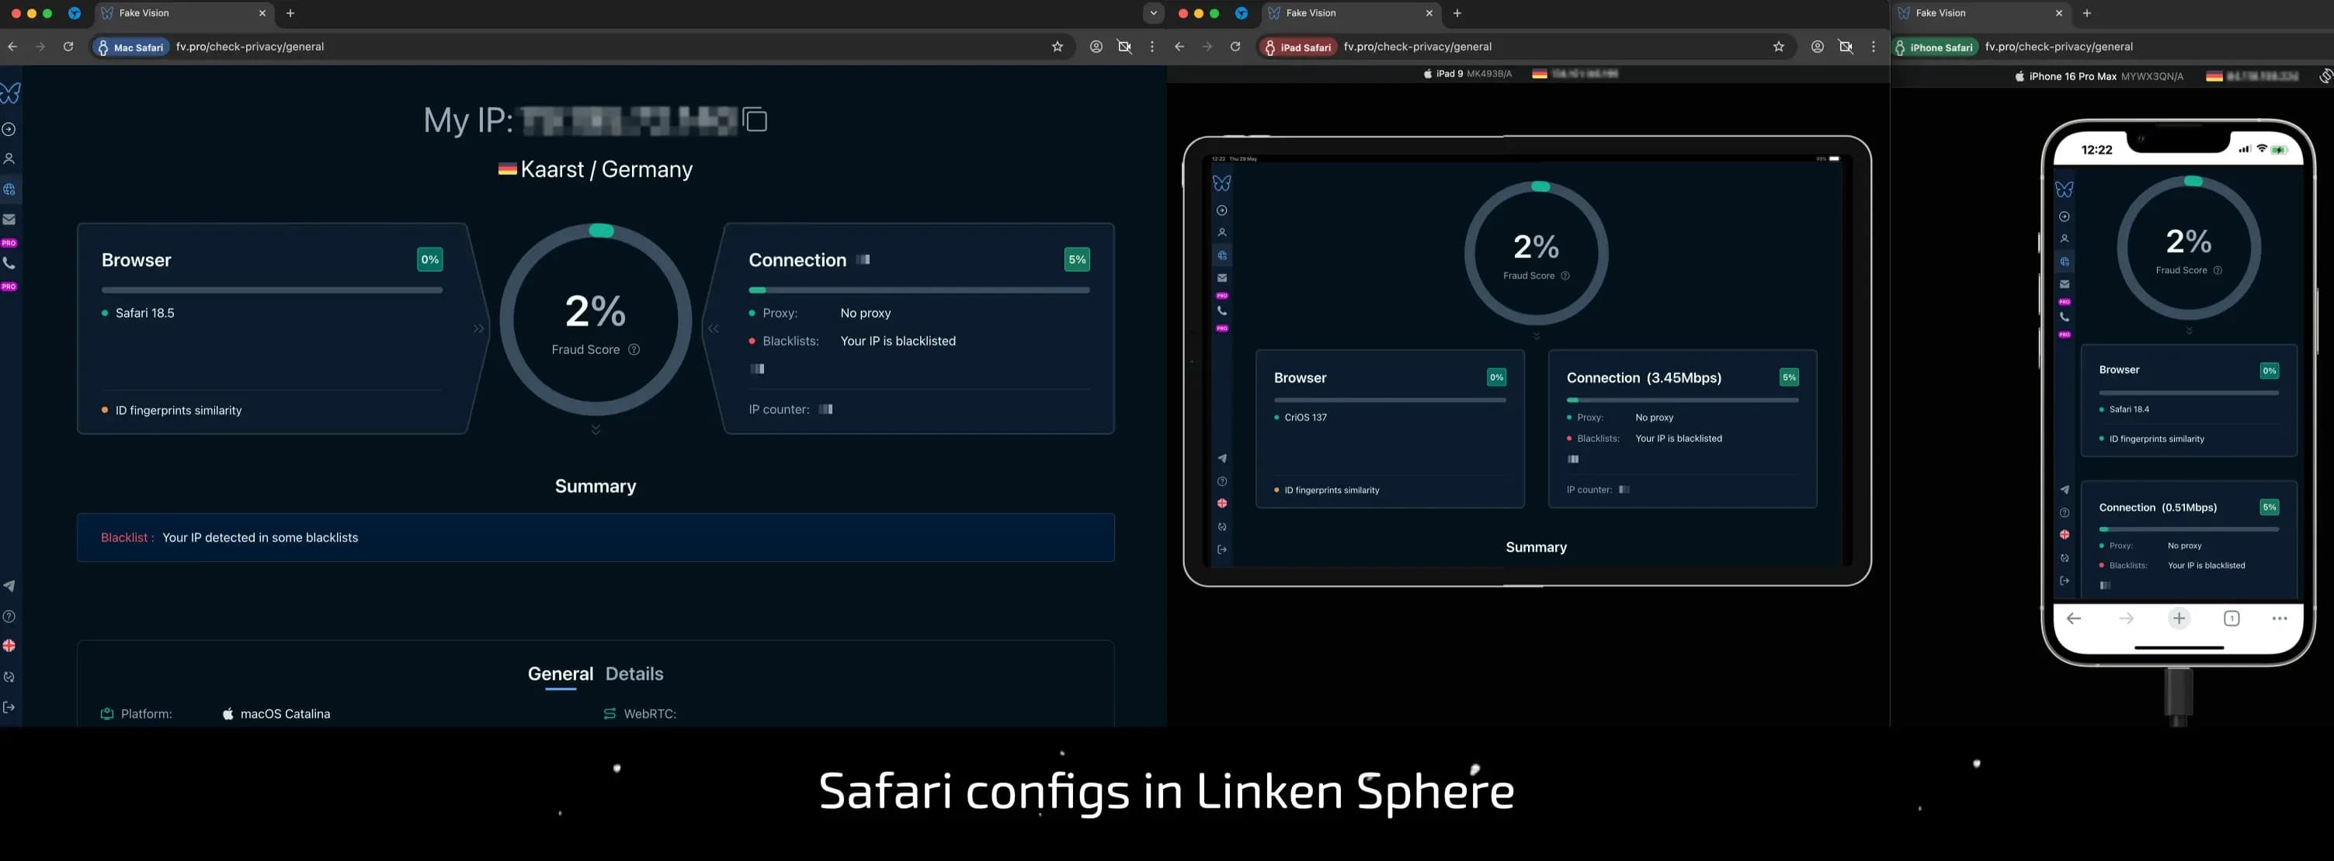The width and height of the screenshot is (2334, 861).
Task: Click the bookmark star in Safari toolbar
Action: (x=1057, y=47)
